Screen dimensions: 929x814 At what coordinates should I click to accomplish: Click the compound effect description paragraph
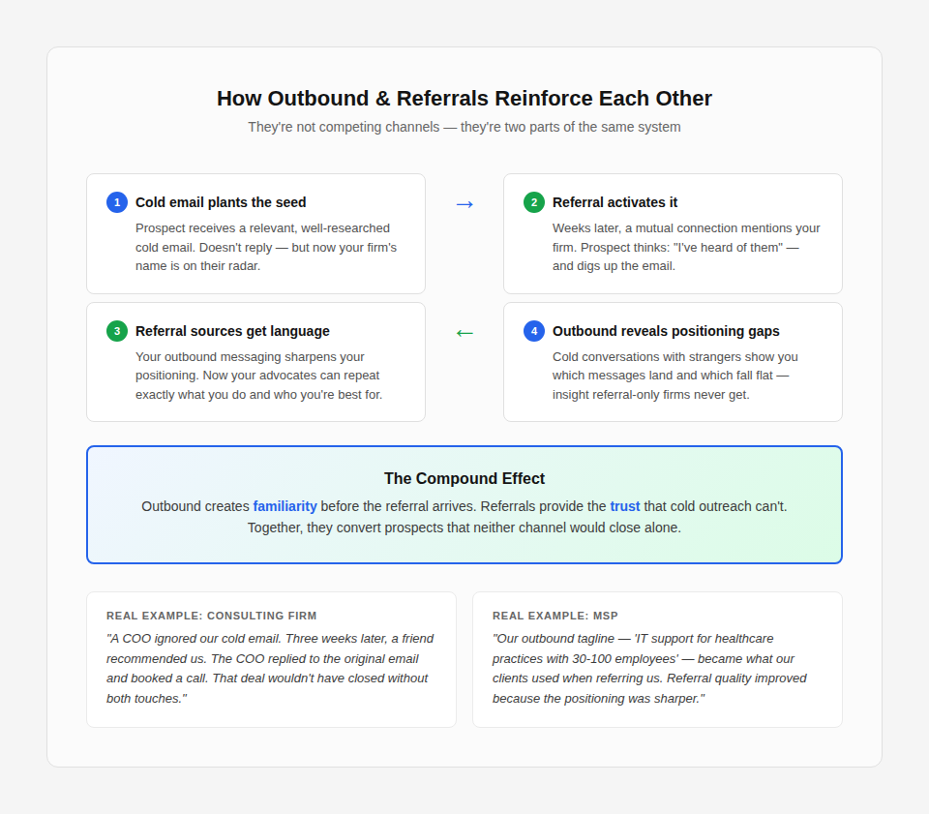[x=464, y=517]
